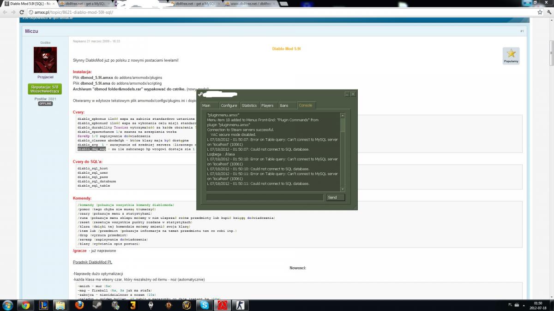This screenshot has width=554, height=311.
Task: Open World of Warcraft taskbar icon
Action: pos(187,305)
